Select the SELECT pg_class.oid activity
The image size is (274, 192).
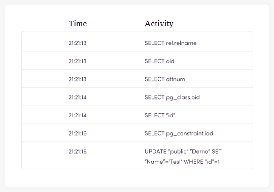[x=172, y=98]
